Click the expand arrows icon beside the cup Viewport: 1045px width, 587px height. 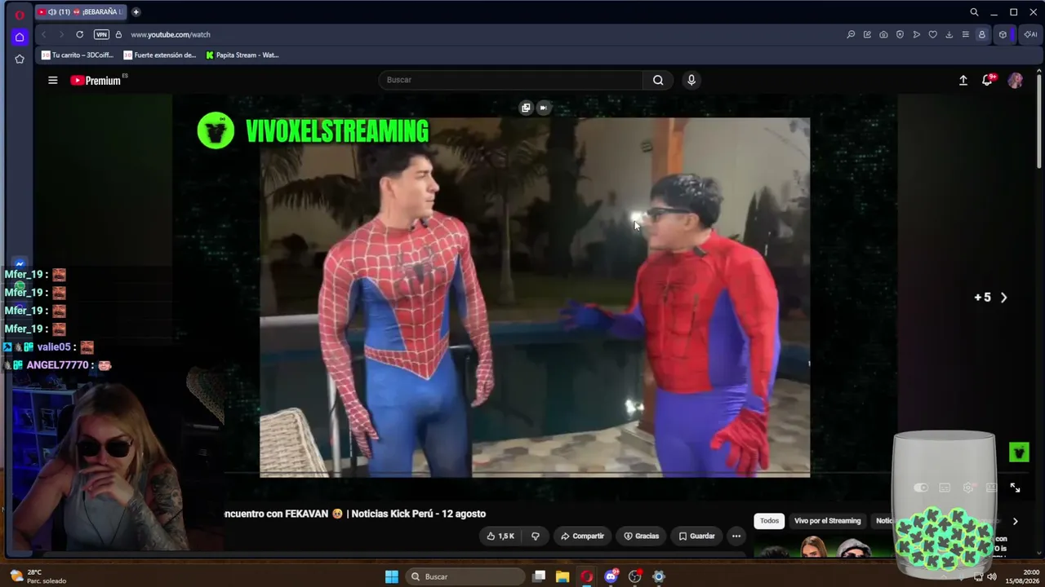(1015, 488)
